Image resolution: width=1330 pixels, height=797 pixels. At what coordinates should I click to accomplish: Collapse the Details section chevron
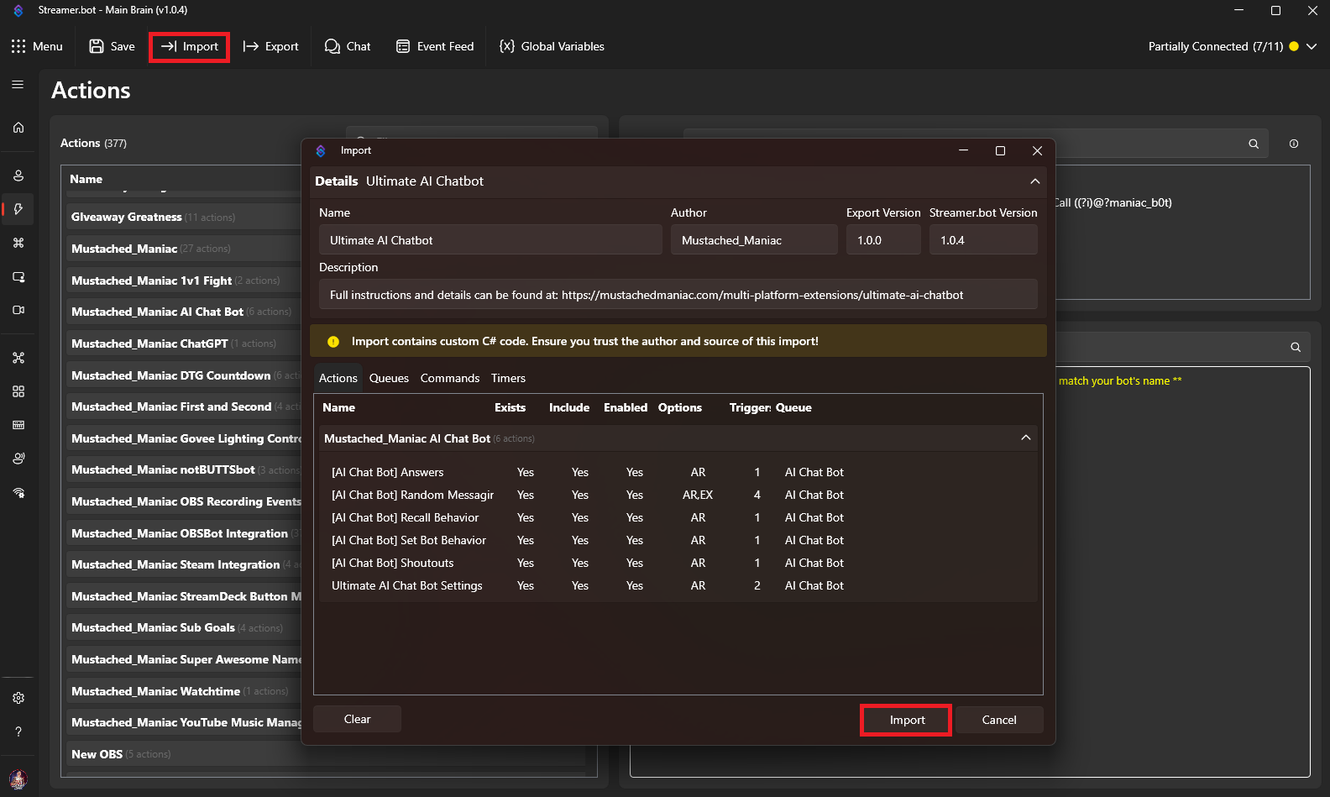coord(1035,181)
